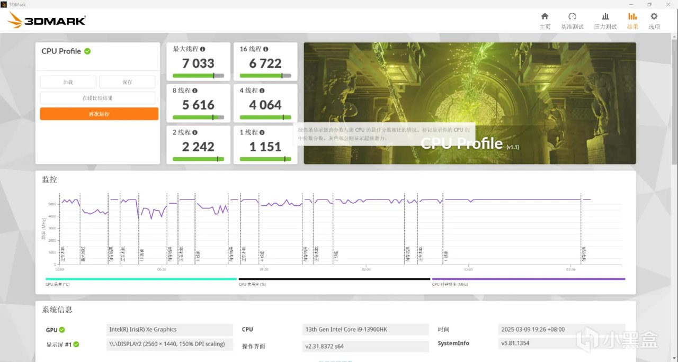
Task: Select the 结果 results tab
Action: [x=632, y=21]
